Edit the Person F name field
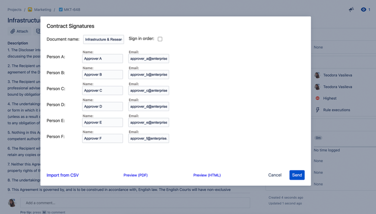The height and width of the screenshot is (214, 376). 102,138
